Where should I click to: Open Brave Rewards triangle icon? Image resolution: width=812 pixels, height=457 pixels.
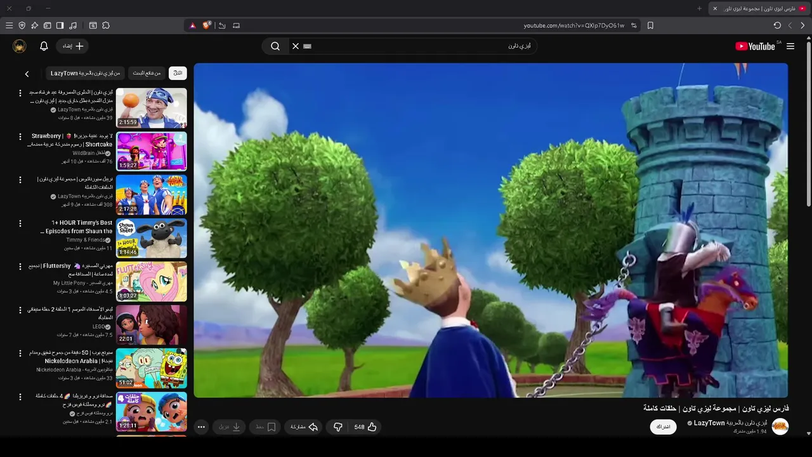pos(193,25)
